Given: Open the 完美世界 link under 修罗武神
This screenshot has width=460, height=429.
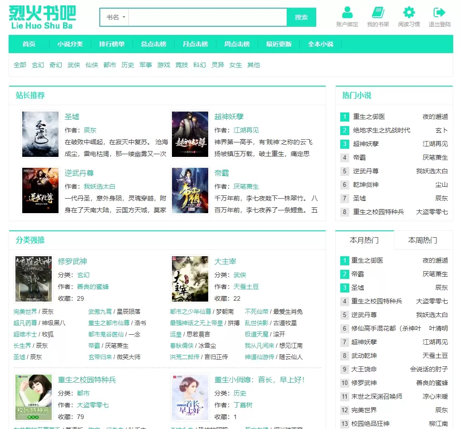Looking at the screenshot, I should click(25, 312).
